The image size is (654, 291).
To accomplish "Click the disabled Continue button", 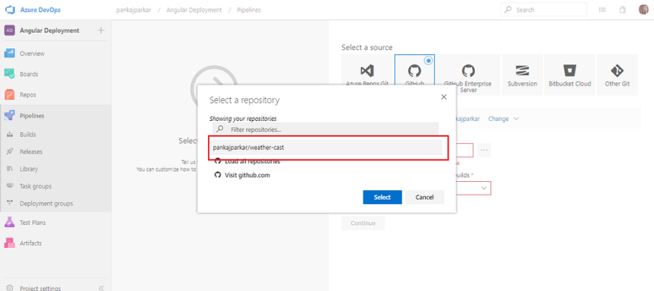I will pos(363,223).
